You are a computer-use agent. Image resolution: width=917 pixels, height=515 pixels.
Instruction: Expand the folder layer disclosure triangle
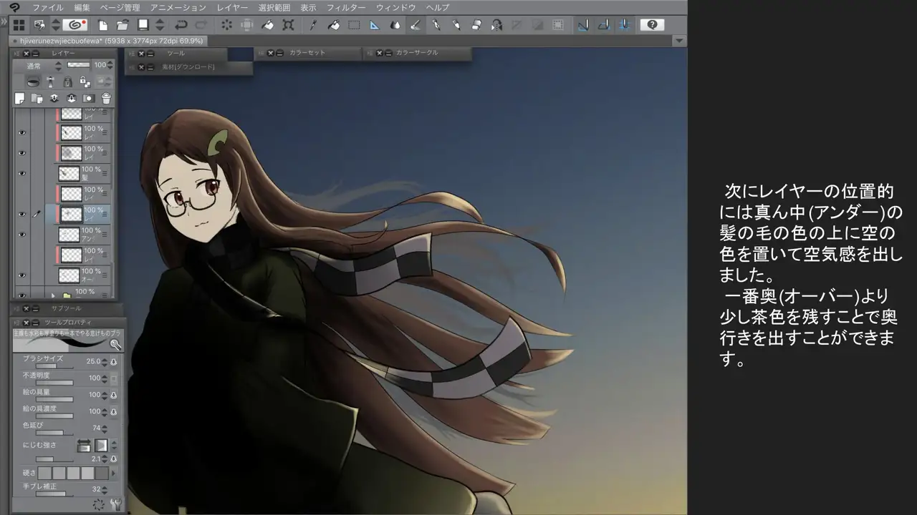pos(53,295)
